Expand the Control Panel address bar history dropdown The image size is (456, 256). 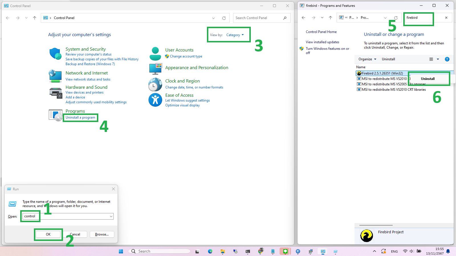click(x=213, y=18)
